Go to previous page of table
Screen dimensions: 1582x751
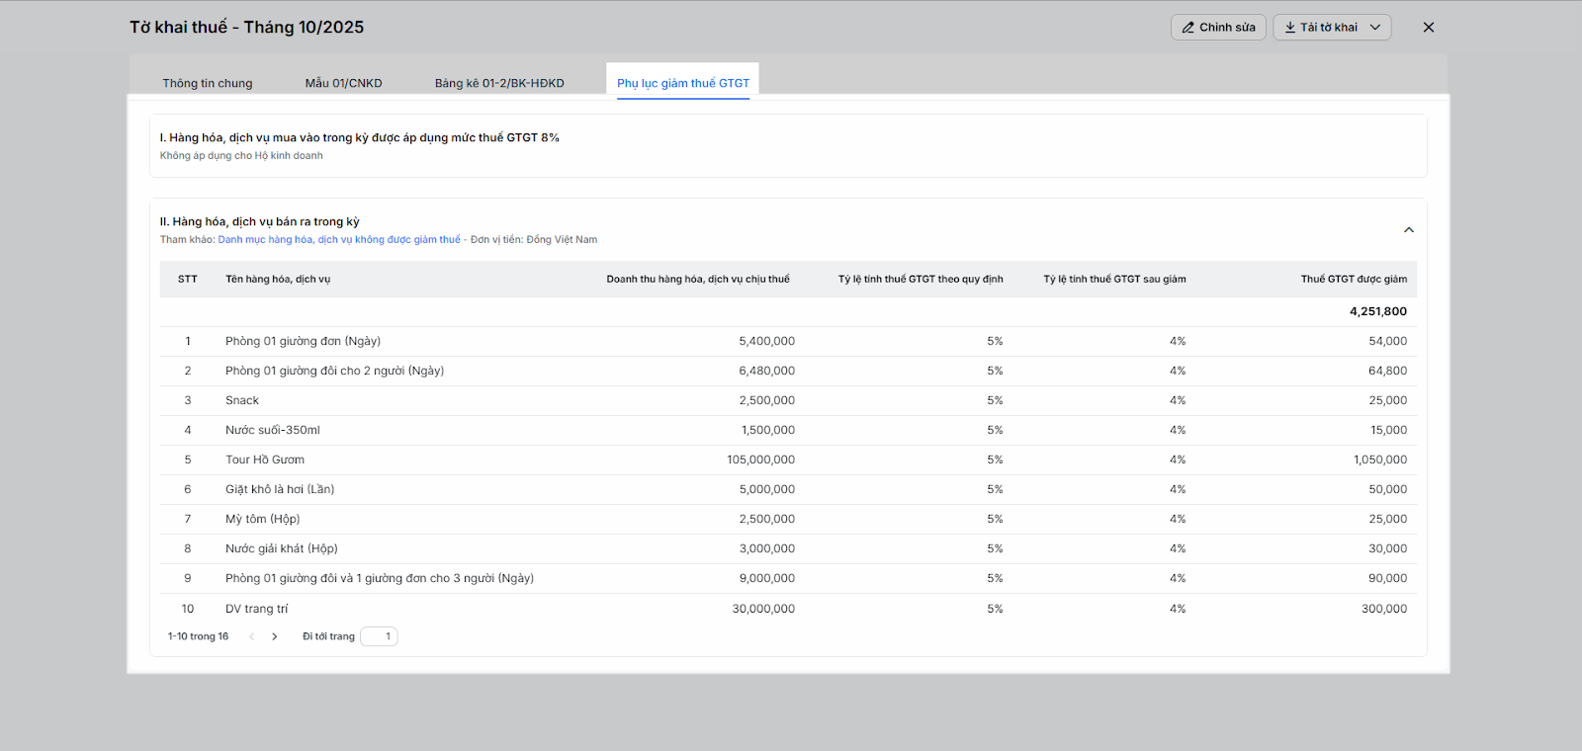252,636
